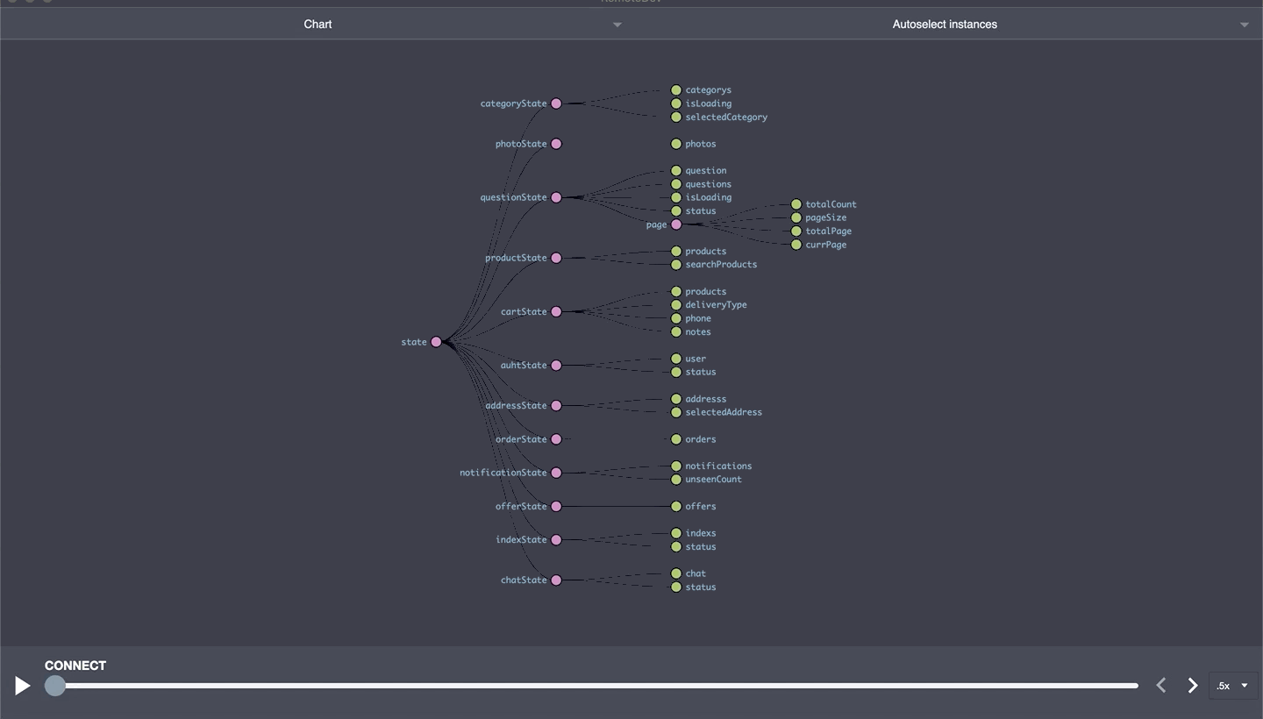Select the notifications leaf node

(x=676, y=466)
